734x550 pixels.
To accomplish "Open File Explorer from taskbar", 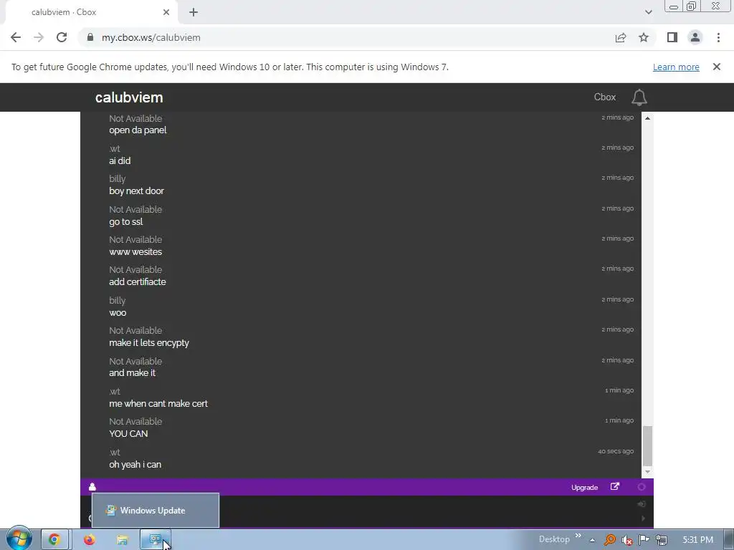I will pyautogui.click(x=122, y=540).
